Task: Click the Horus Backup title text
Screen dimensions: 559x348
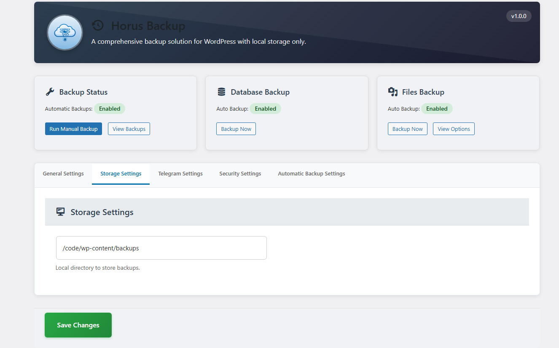Action: point(148,26)
